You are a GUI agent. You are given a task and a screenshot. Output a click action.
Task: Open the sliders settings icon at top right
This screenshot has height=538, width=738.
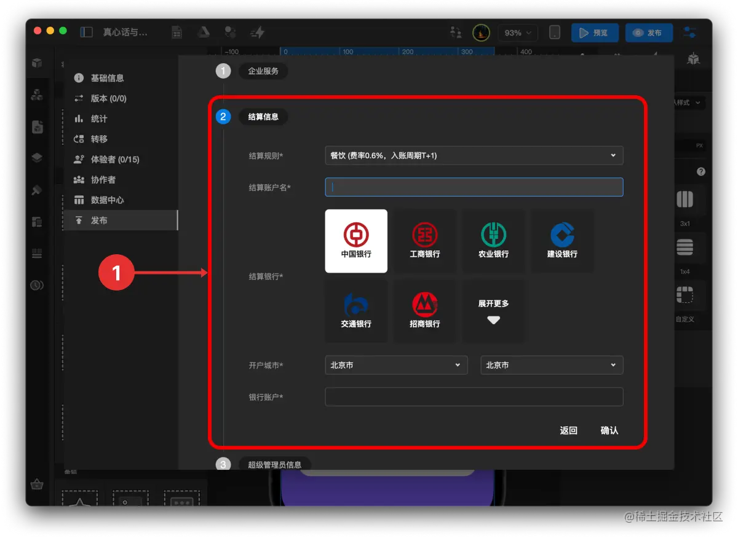tap(690, 33)
